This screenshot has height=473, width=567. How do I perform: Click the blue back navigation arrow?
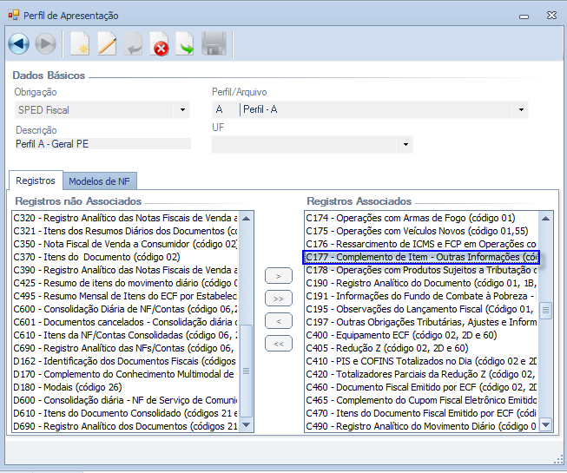19,43
